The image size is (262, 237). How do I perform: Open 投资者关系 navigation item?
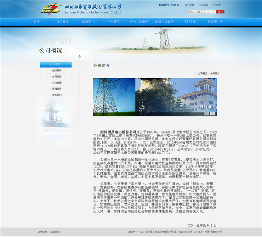click(215, 22)
